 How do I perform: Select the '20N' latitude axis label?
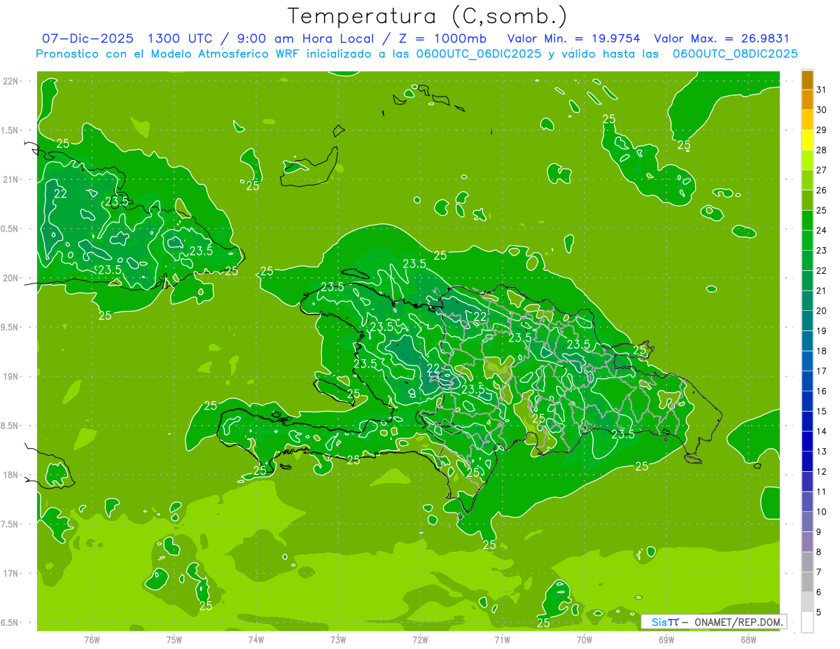pyautogui.click(x=10, y=278)
